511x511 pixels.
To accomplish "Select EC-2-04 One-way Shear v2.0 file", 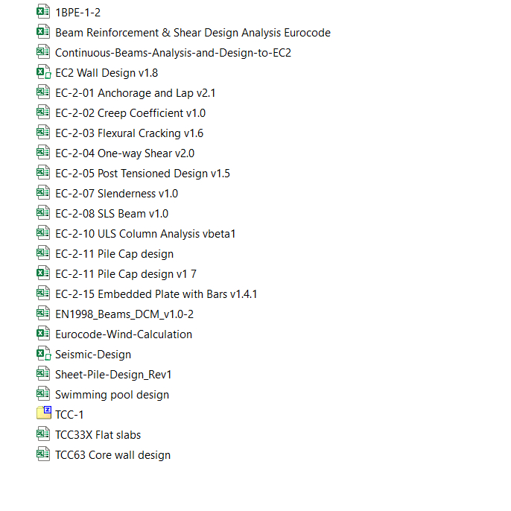I will click(x=124, y=153).
